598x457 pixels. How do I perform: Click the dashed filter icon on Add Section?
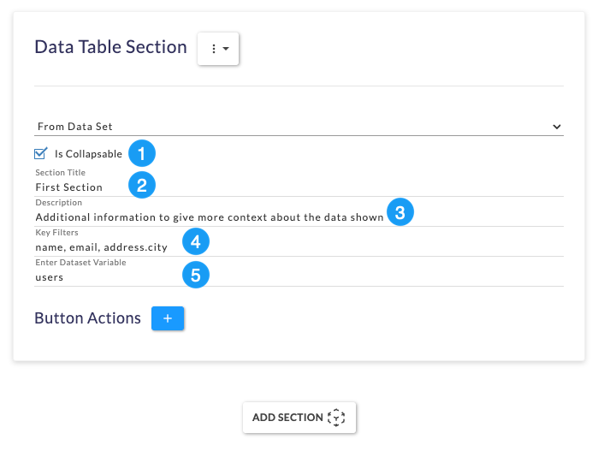pos(336,418)
